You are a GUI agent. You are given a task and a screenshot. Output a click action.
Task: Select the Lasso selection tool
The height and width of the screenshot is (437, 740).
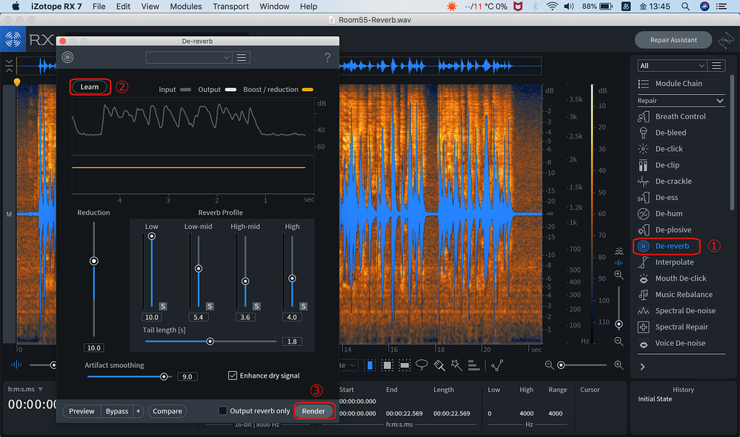[421, 365]
